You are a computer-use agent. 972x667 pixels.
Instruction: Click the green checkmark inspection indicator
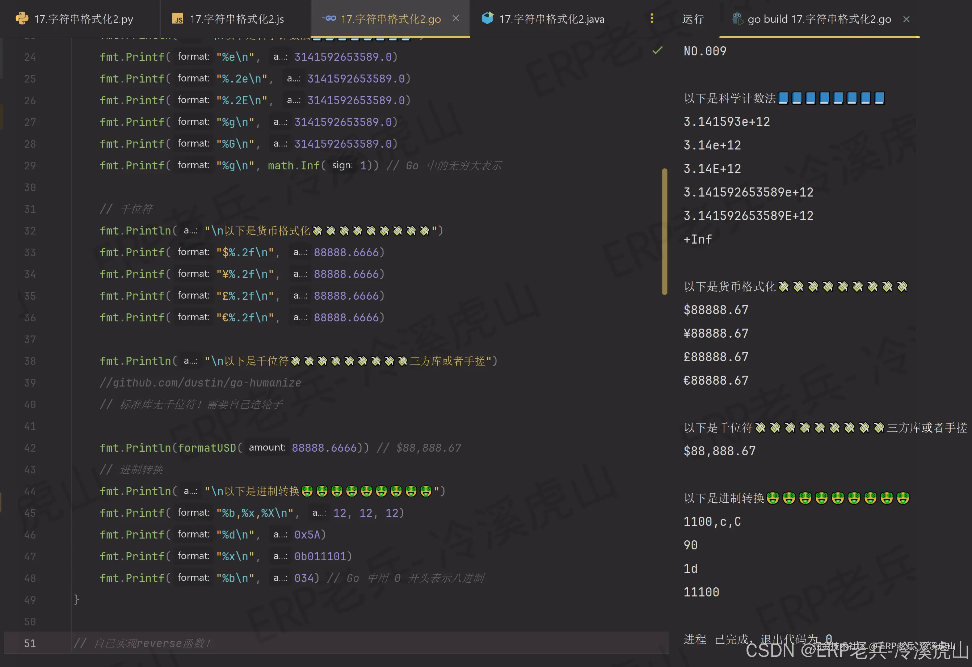coord(657,51)
